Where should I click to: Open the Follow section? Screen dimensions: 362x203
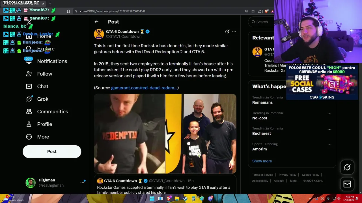pos(45,74)
